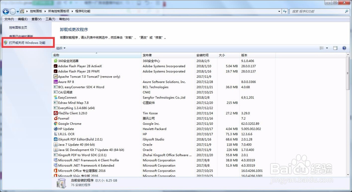This screenshot has height=192, width=352.
Task: Click the Adobe Flash Player 28 PPAPI icon
Action: click(56, 71)
